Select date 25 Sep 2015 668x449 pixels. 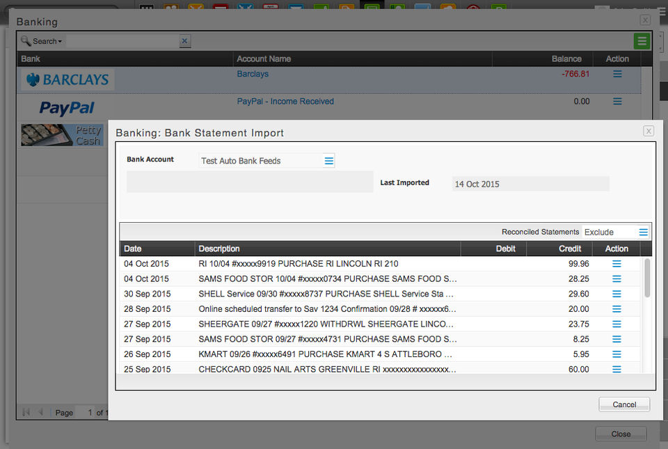(x=147, y=369)
